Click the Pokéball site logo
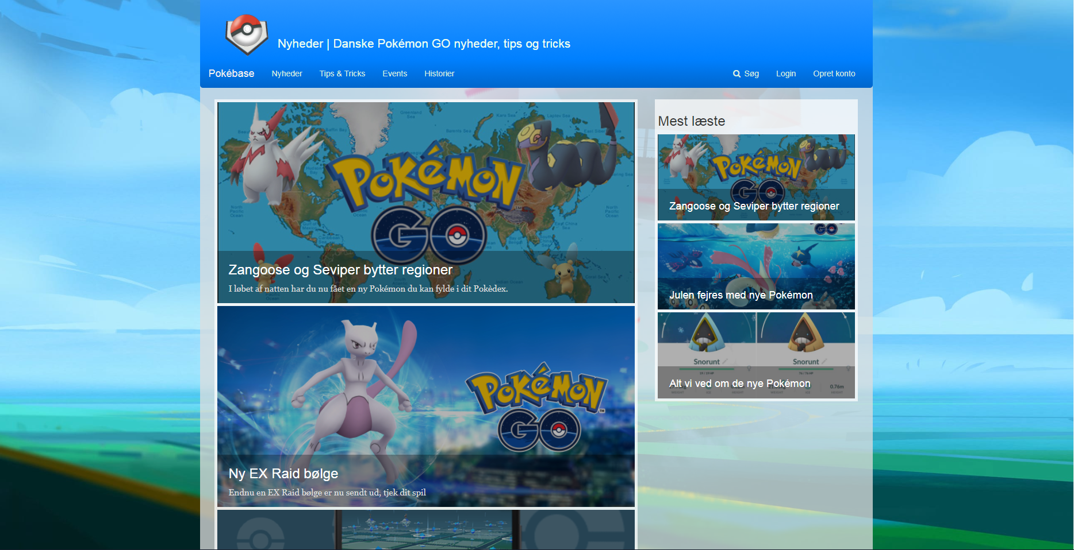The width and height of the screenshot is (1074, 550). (x=247, y=34)
